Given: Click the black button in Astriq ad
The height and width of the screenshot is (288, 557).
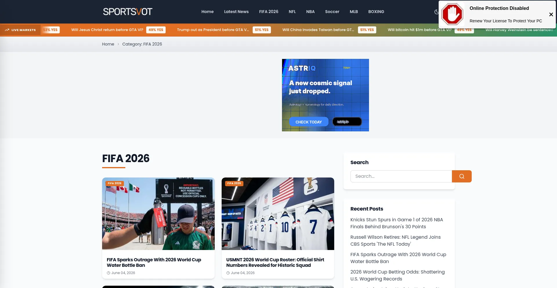Looking at the screenshot, I should [x=347, y=122].
